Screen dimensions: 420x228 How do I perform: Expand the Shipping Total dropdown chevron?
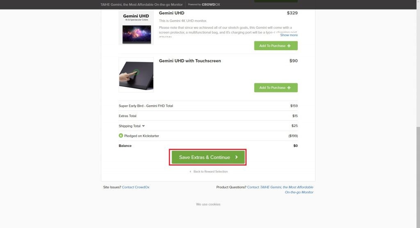[143, 126]
